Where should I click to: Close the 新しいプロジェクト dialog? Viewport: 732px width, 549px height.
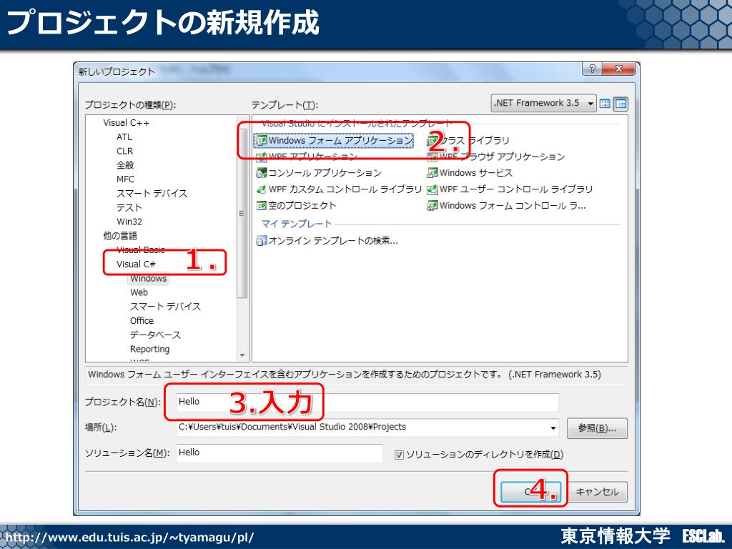[618, 69]
